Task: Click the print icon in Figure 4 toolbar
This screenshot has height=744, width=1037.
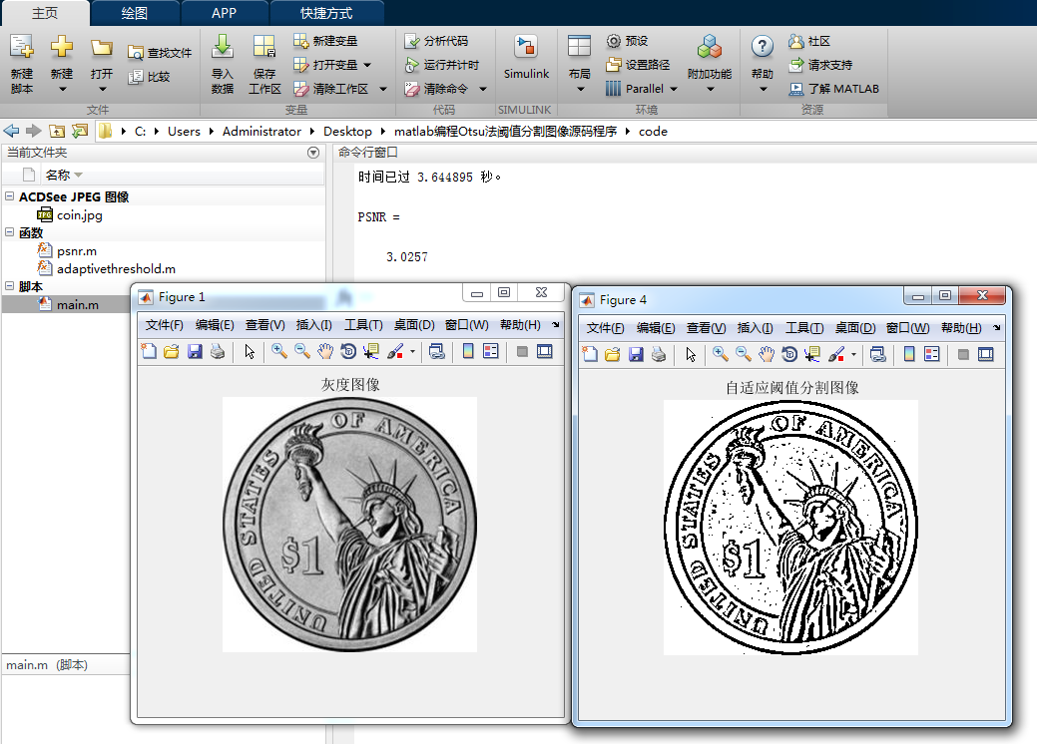Action: coord(659,354)
